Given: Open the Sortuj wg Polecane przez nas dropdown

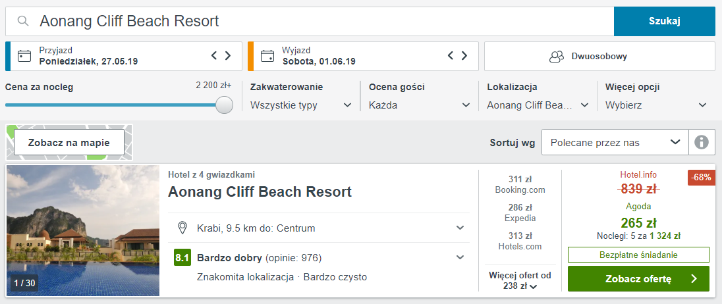Looking at the screenshot, I should click(615, 143).
